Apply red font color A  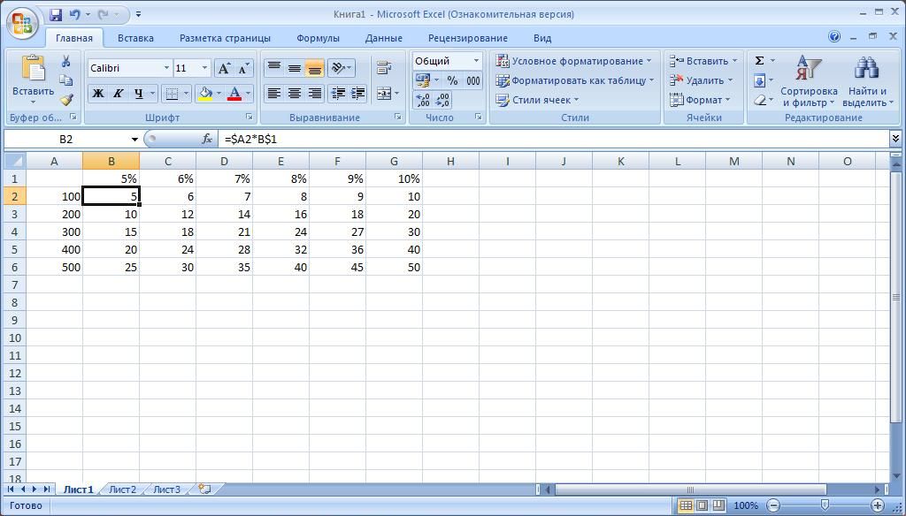point(234,93)
